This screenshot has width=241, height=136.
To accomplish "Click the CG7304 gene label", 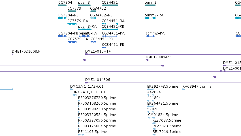I will (x=65, y=3).
